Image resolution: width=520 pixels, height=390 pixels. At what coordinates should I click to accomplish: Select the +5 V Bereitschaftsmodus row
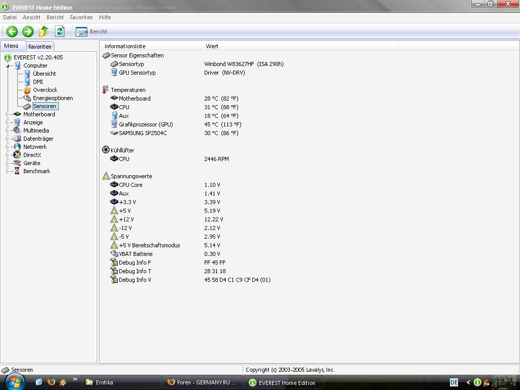tap(165, 245)
